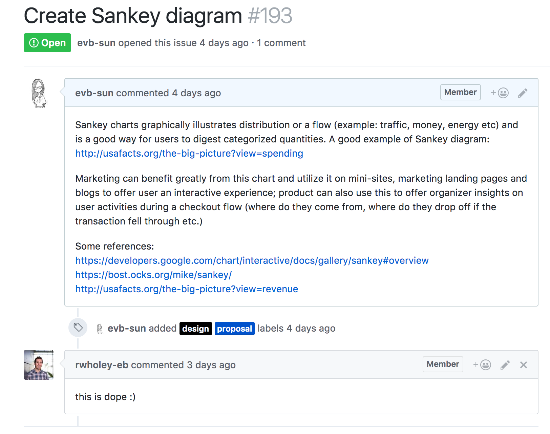This screenshot has width=550, height=434.
Task: Edit rwholey-eb's comment with pencil icon
Action: click(x=505, y=365)
